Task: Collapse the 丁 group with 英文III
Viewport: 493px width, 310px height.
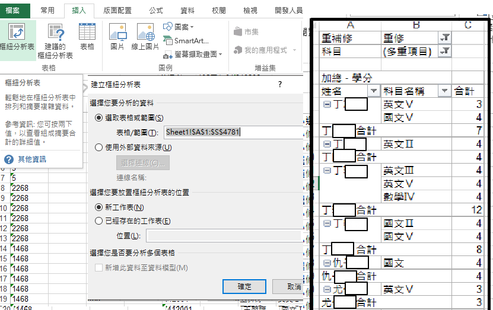Action: click(327, 171)
